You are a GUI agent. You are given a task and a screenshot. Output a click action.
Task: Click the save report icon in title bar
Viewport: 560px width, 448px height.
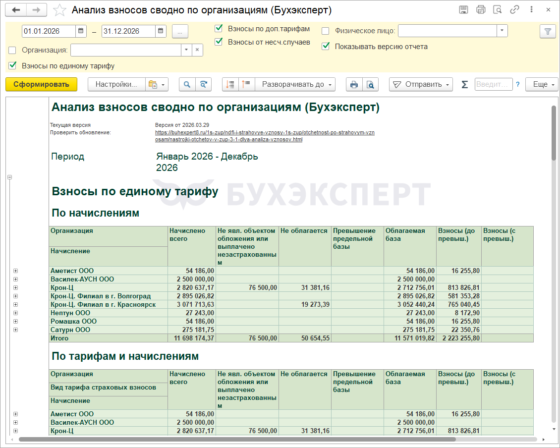[x=464, y=10]
